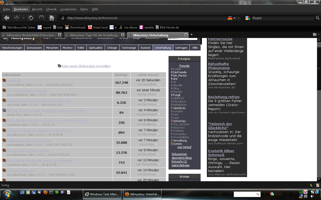Click the Show Desktop quick launch icon
The height and width of the screenshot is (200, 321).
22,192
